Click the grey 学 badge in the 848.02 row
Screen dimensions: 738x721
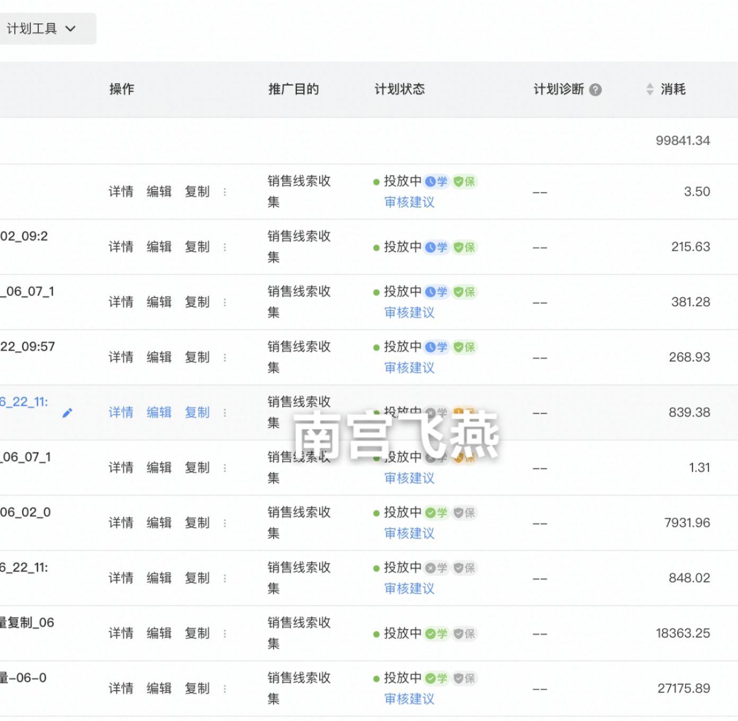tap(437, 568)
